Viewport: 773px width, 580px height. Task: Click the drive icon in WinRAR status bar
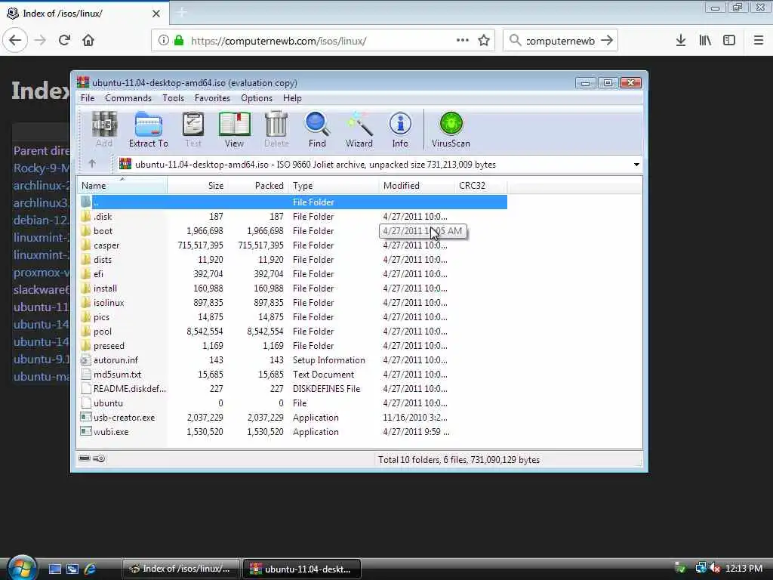[85, 458]
